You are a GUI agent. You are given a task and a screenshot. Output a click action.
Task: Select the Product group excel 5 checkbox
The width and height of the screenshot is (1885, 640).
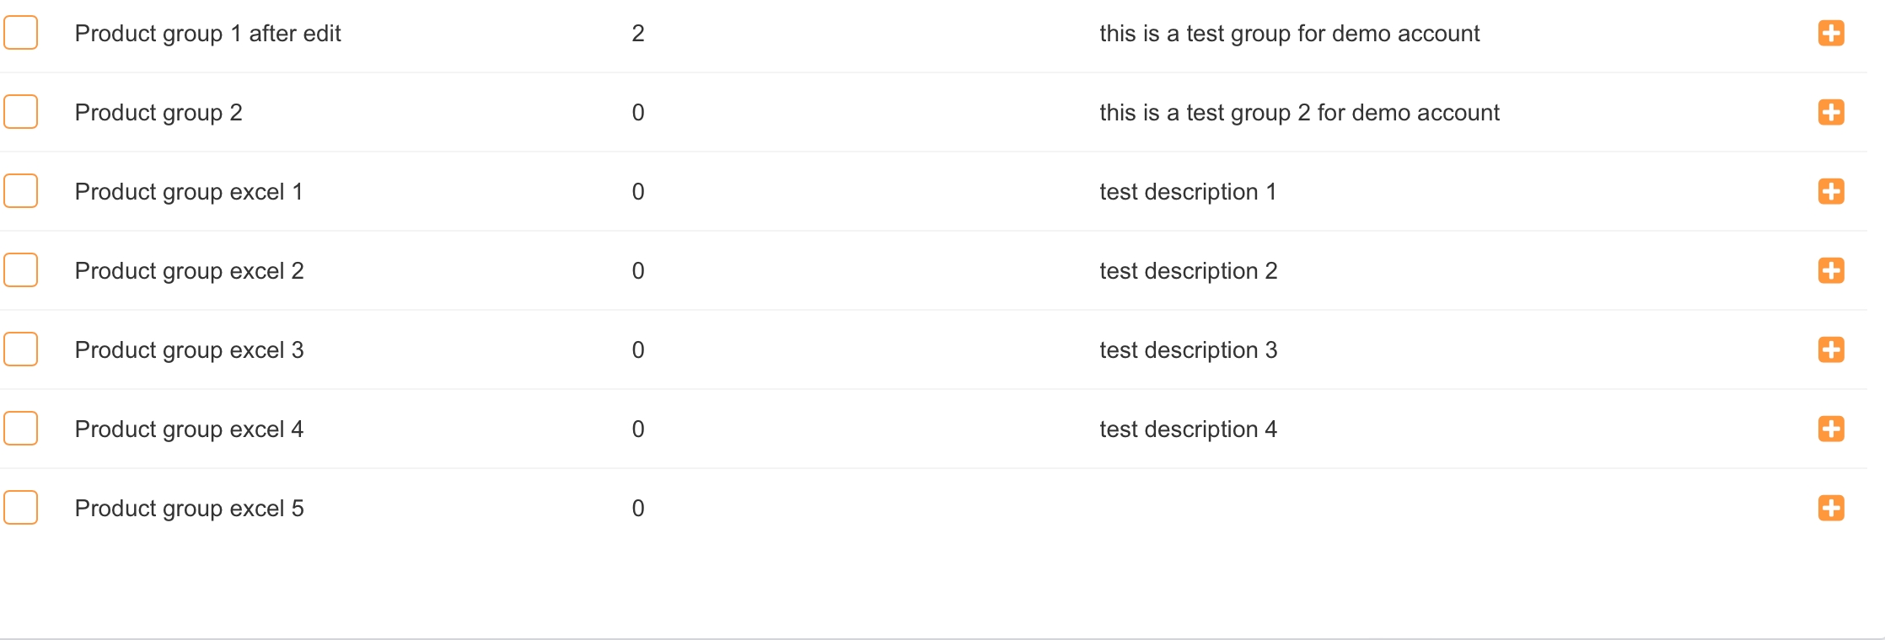point(21,509)
